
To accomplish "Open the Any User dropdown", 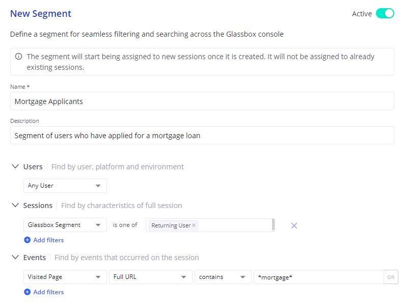I will click(65, 186).
